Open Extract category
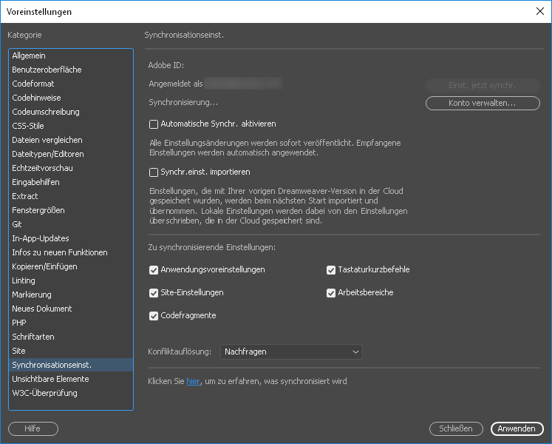This screenshot has height=444, width=552. coord(71,196)
